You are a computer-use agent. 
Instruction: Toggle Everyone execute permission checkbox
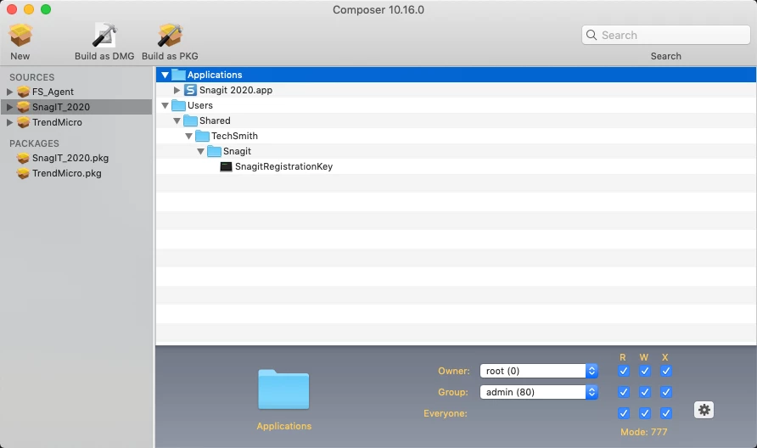coord(665,413)
